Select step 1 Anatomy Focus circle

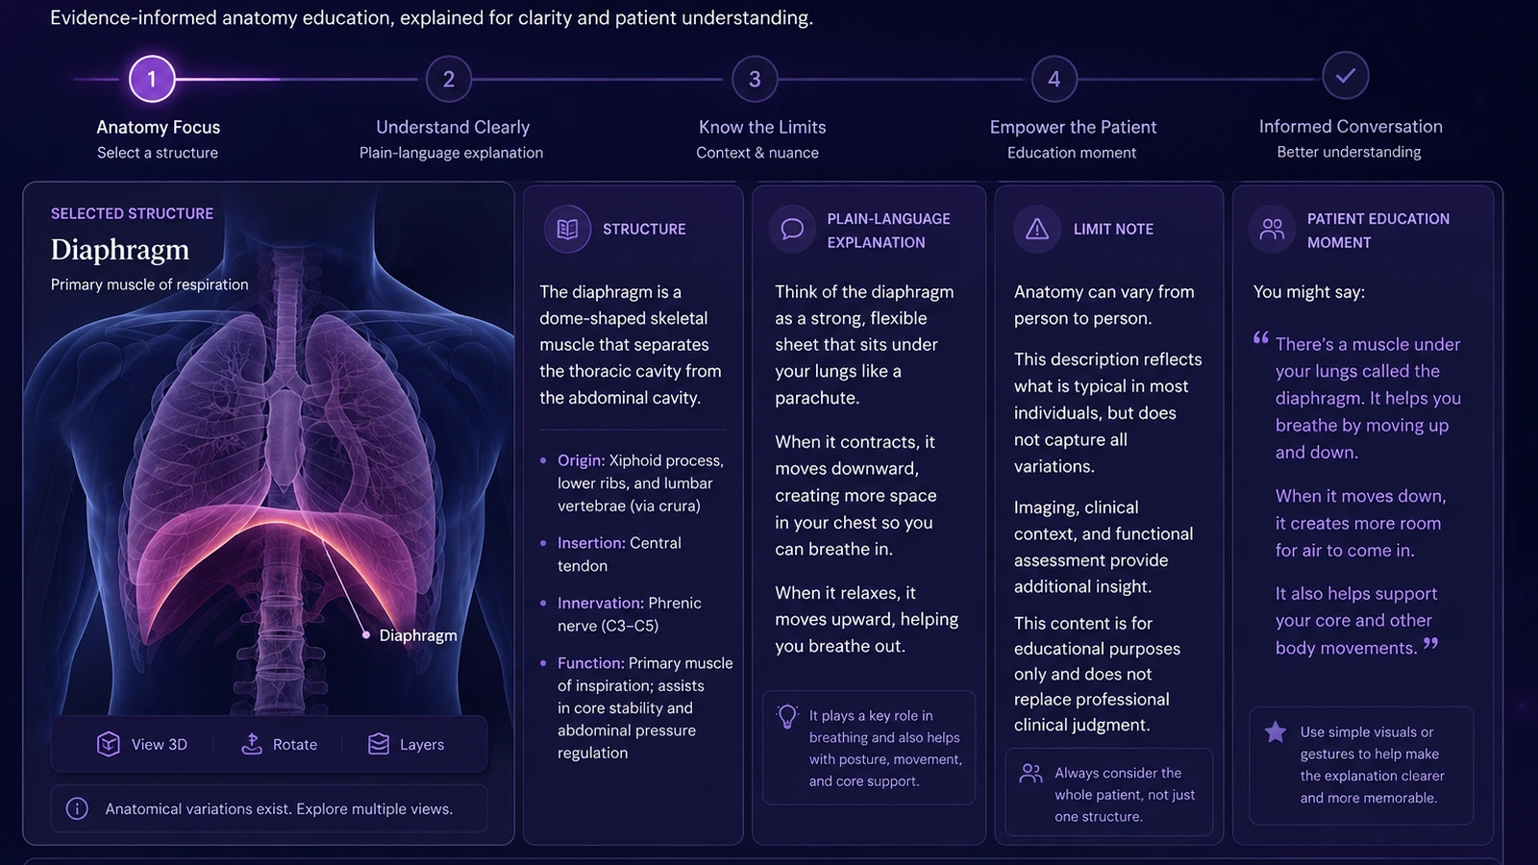click(152, 79)
